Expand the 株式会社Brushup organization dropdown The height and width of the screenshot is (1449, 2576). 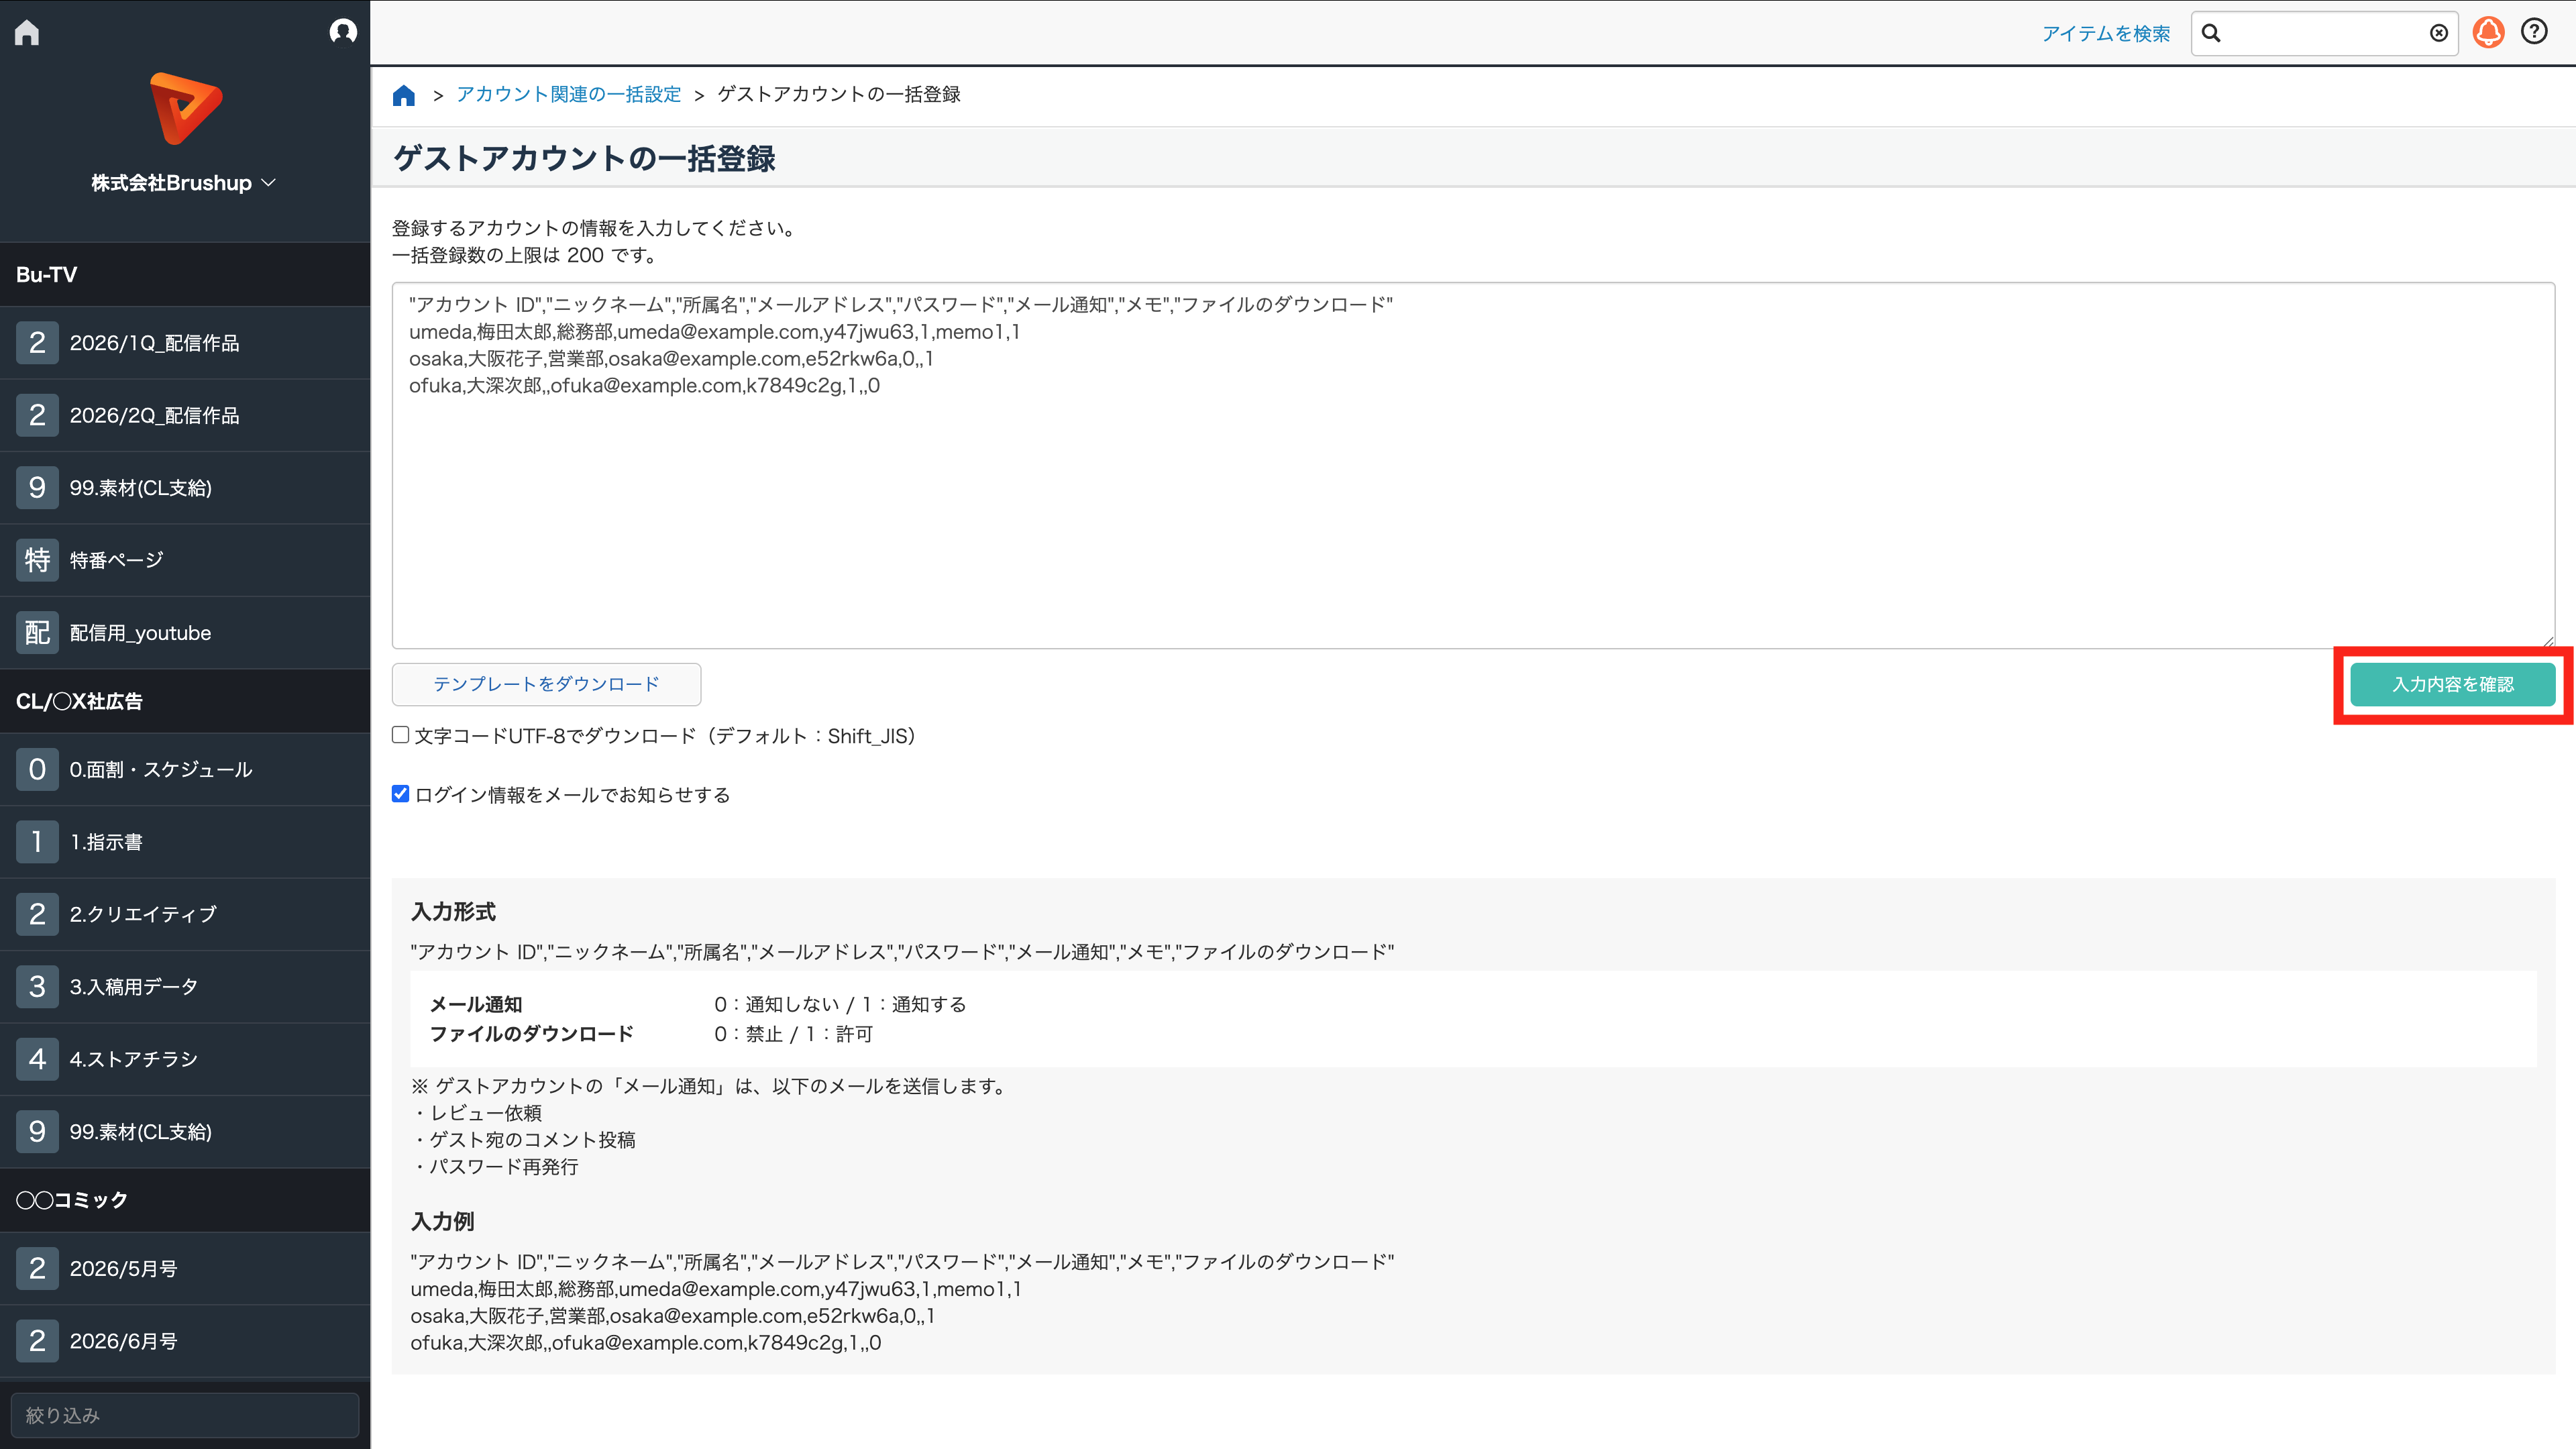[x=184, y=183]
